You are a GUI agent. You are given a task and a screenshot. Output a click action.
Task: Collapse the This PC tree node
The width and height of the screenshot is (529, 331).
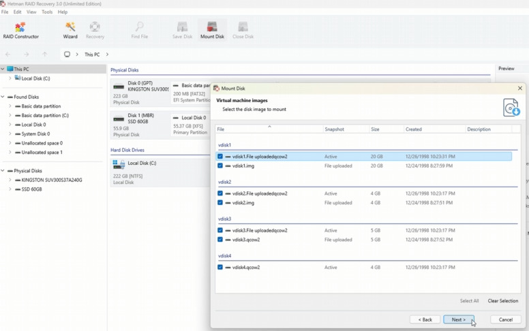[x=3, y=69]
